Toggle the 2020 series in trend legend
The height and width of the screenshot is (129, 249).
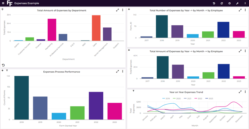[x=177, y=98]
